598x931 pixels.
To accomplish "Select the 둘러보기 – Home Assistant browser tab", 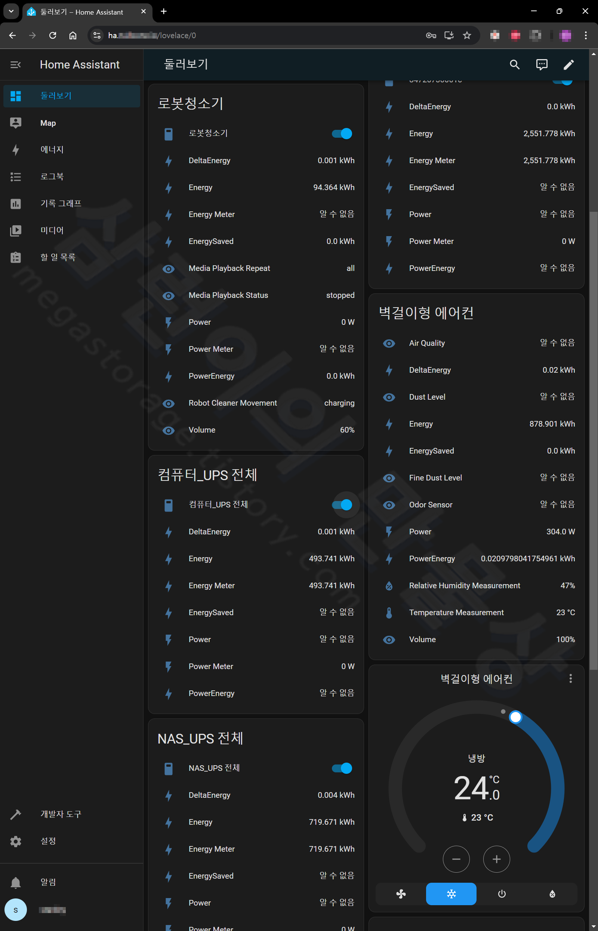I will (87, 12).
